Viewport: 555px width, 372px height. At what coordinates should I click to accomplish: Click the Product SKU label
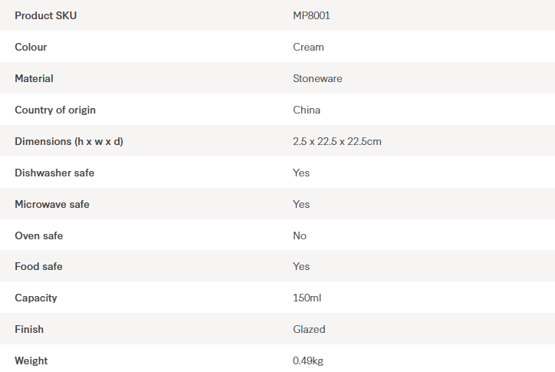pyautogui.click(x=46, y=15)
